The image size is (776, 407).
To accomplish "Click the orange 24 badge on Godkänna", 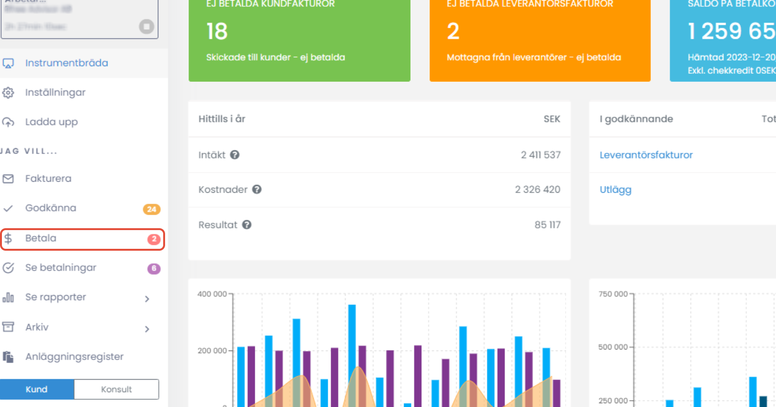I will pyautogui.click(x=152, y=209).
